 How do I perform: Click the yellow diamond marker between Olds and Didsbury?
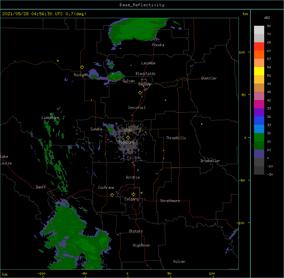click(128, 137)
